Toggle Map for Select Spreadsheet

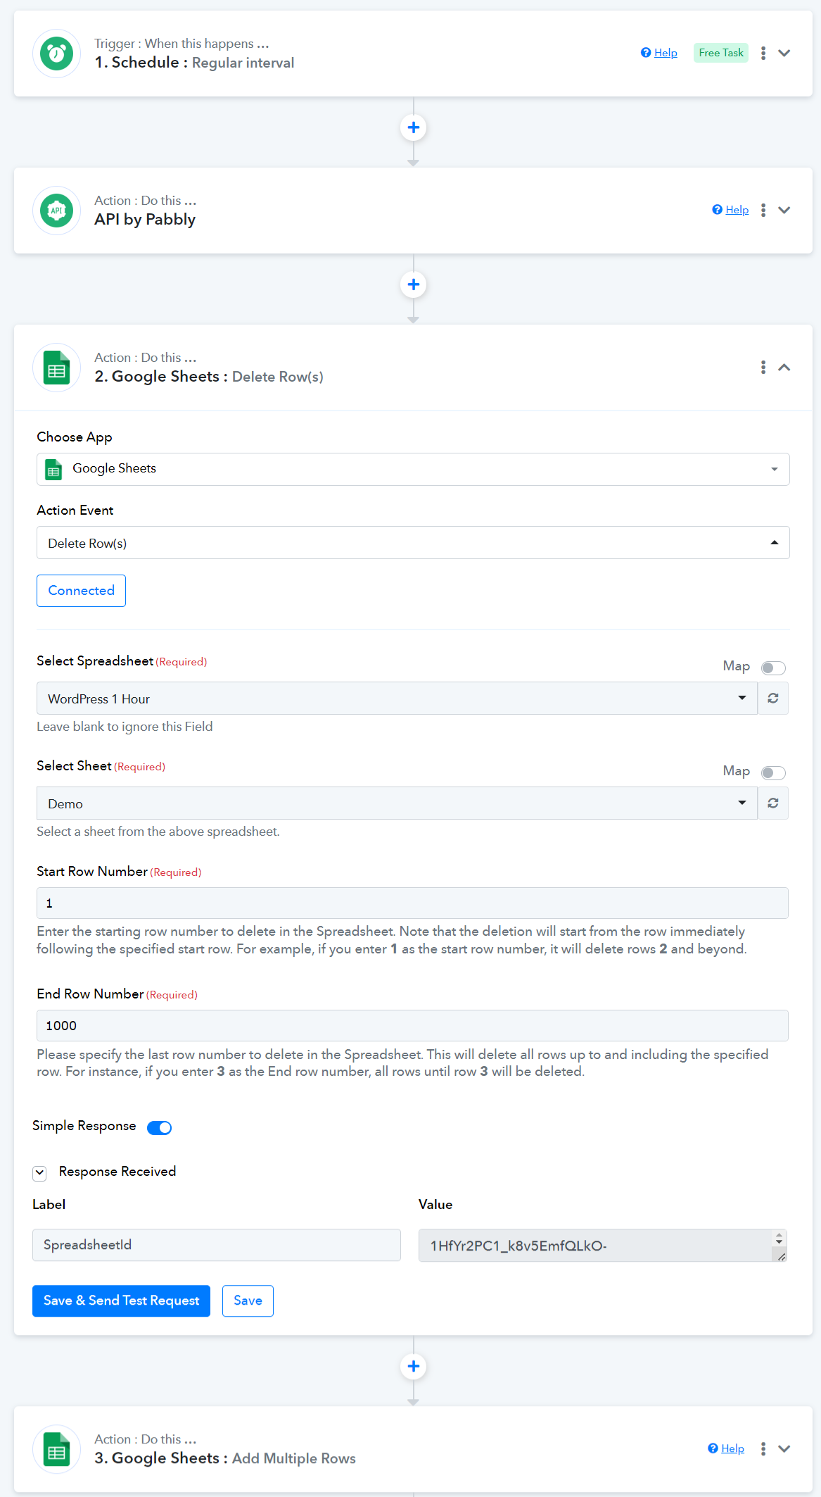(773, 668)
